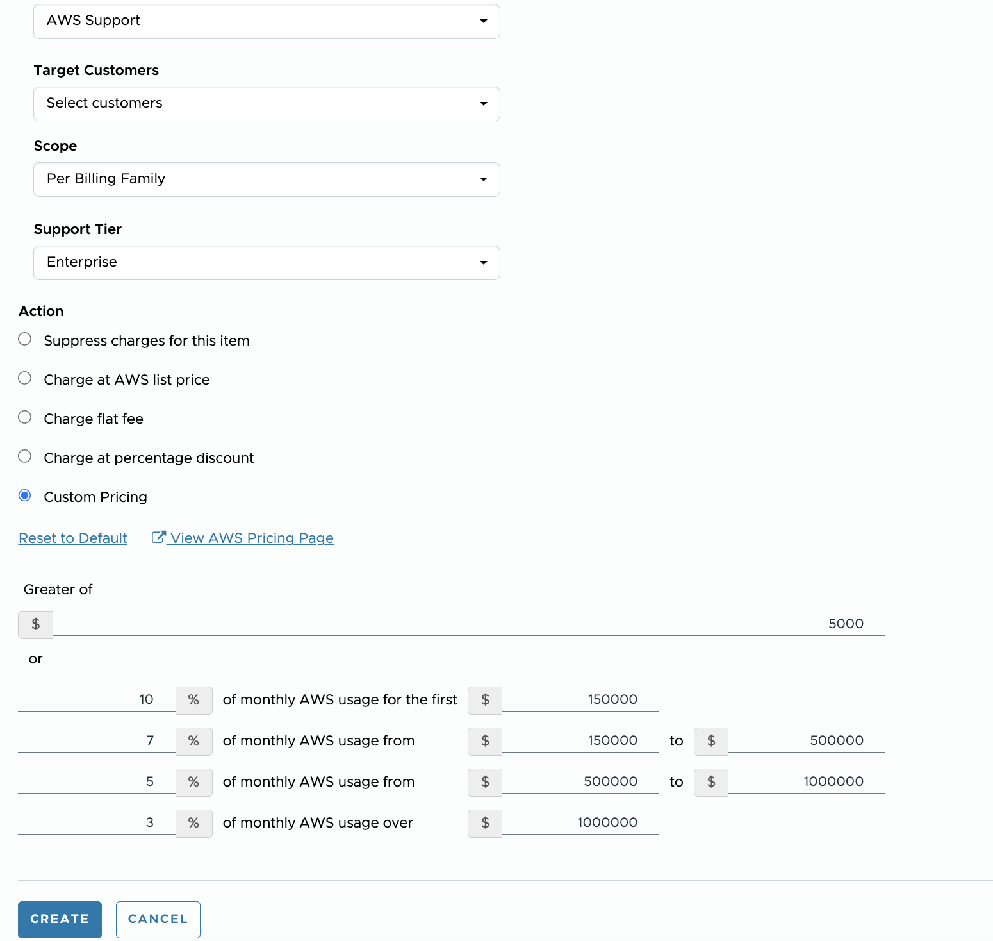Pick Charge at percentage discount option

pyautogui.click(x=25, y=456)
